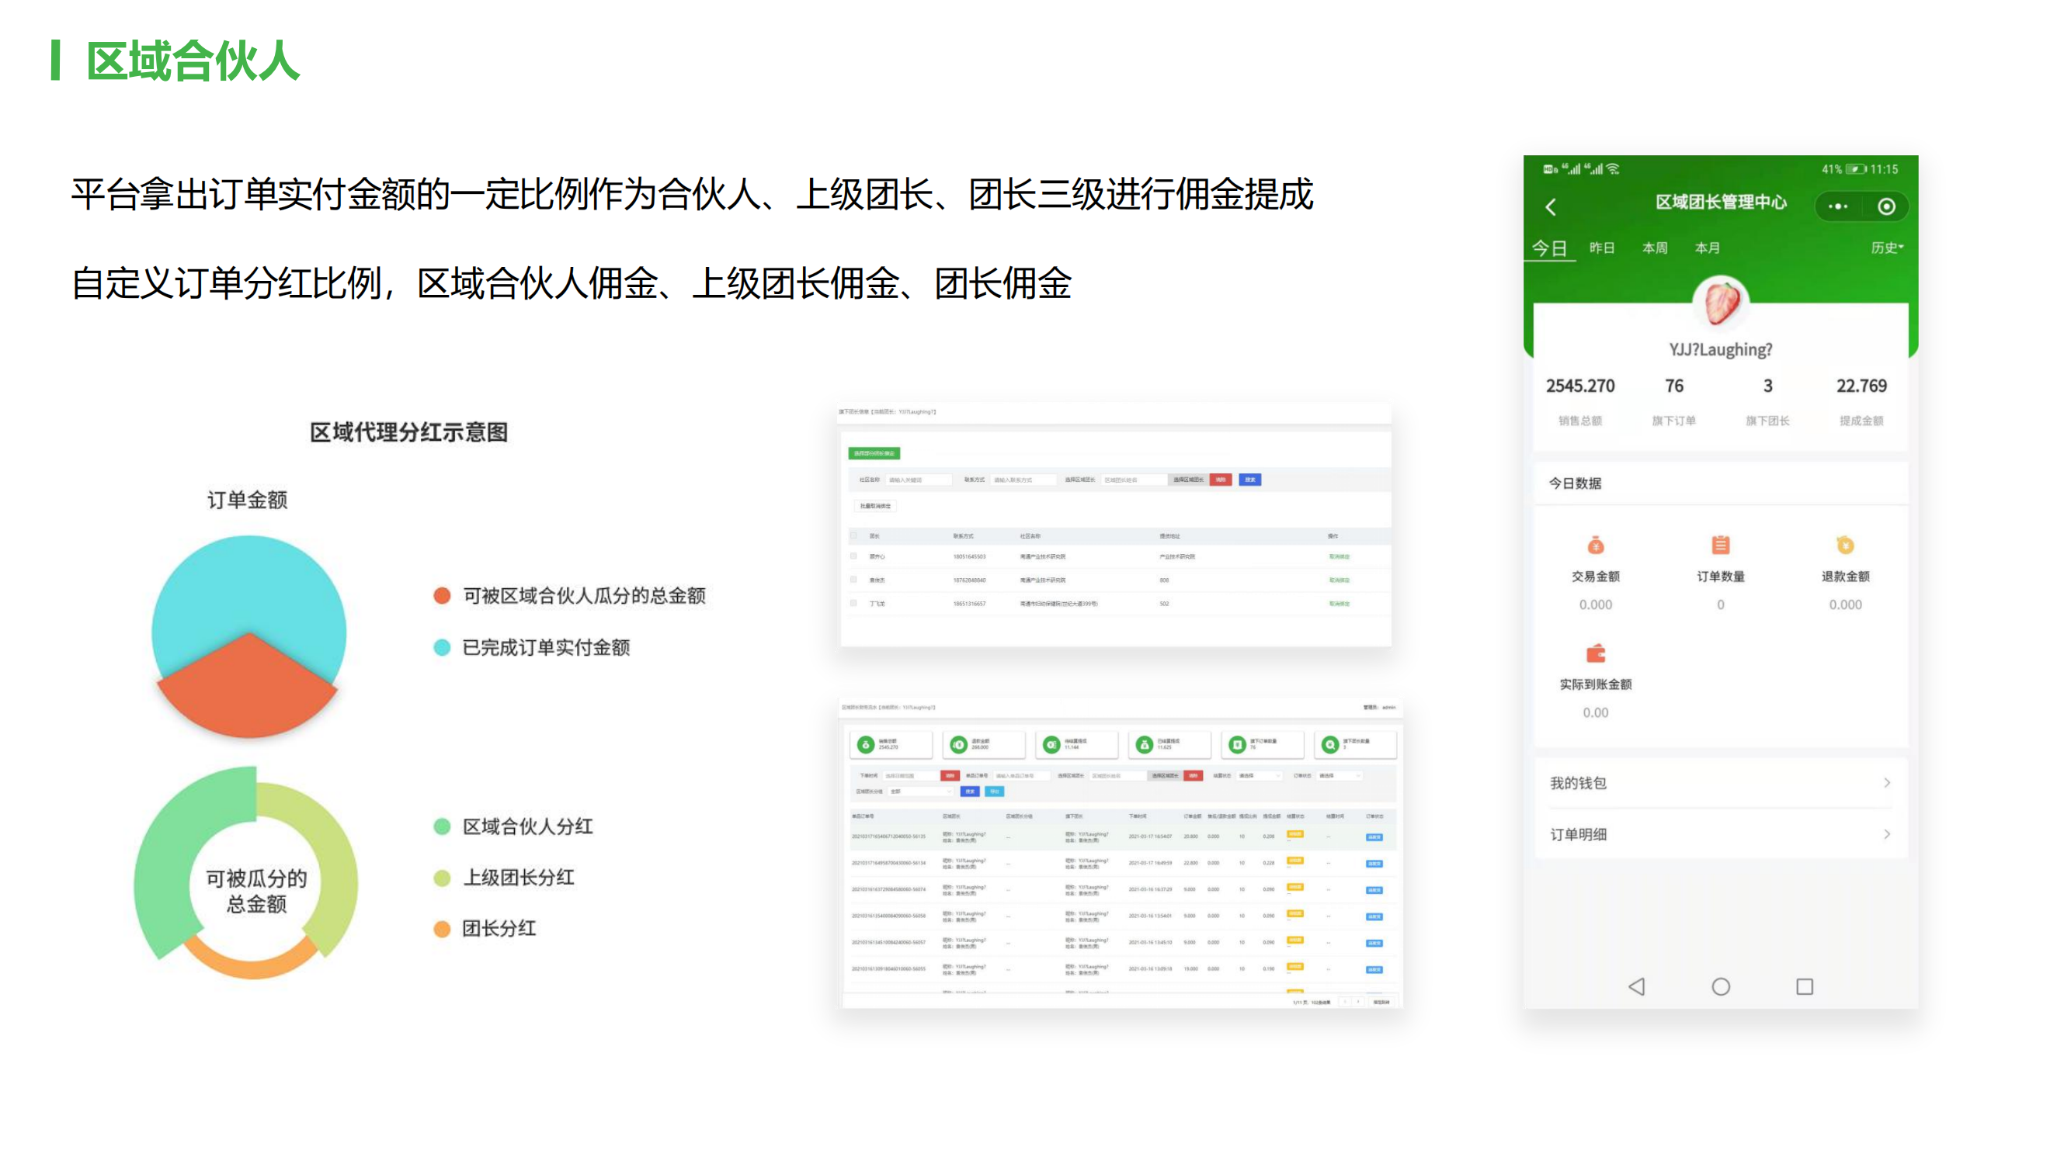Click orange legend dot for 团长分红

click(x=441, y=929)
